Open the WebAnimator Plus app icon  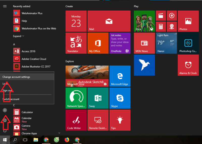tap(17, 13)
